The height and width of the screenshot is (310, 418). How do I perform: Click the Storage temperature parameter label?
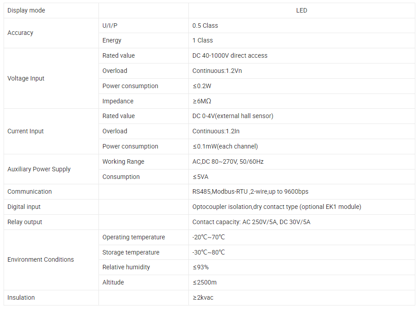131,252
